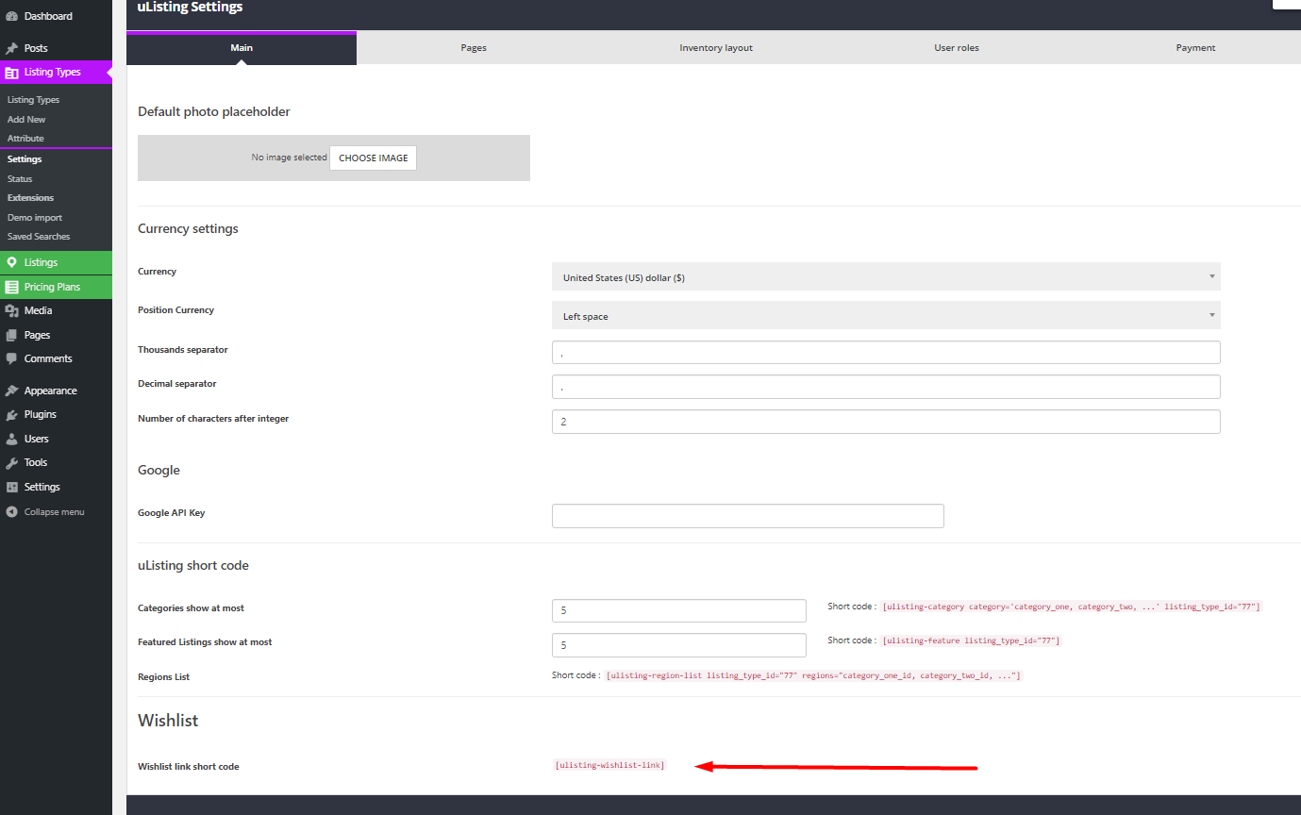Image resolution: width=1301 pixels, height=815 pixels.
Task: Click the Media library icon
Action: point(11,310)
